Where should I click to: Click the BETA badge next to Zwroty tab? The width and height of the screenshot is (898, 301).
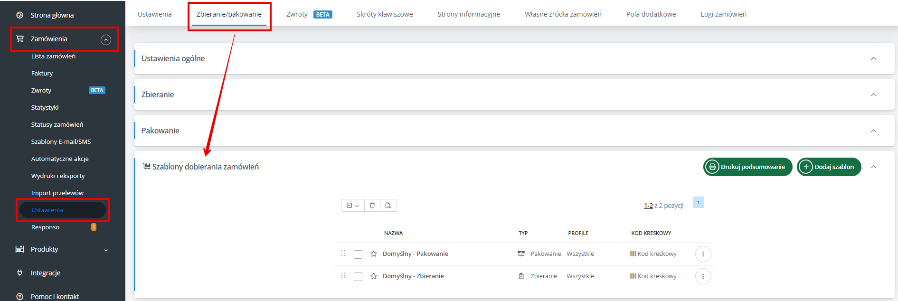[323, 15]
